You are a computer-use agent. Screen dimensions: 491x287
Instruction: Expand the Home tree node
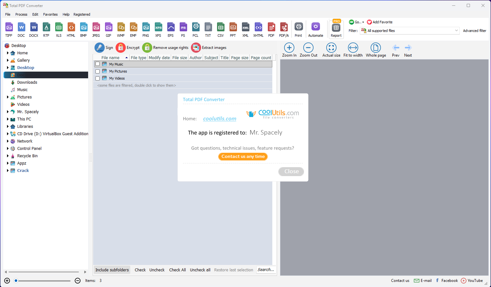(8, 53)
